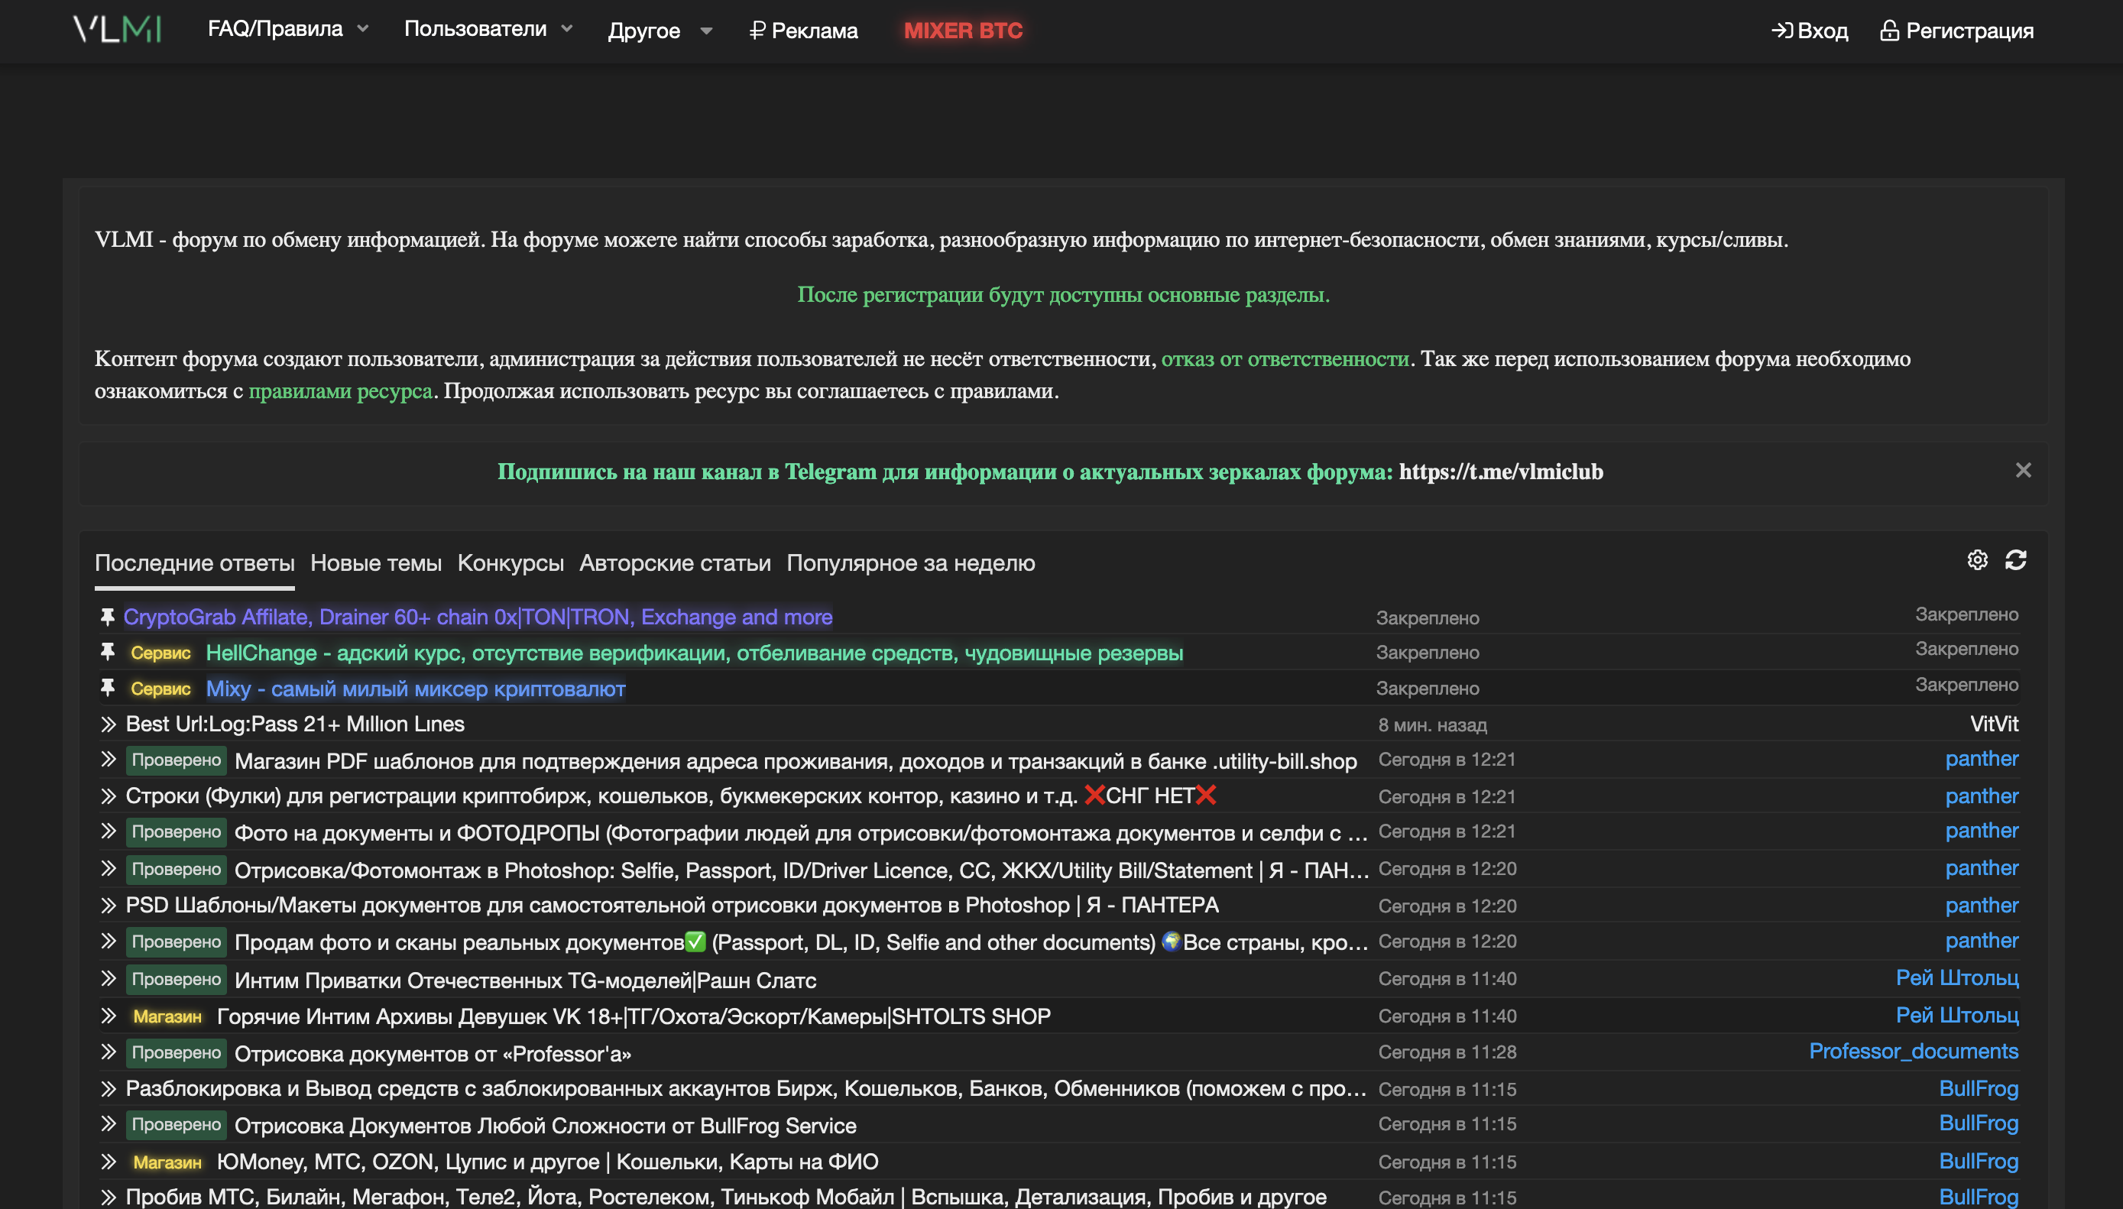Dismiss the Telegram channel notice
Screen dimensions: 2123x1209
click(x=2023, y=470)
